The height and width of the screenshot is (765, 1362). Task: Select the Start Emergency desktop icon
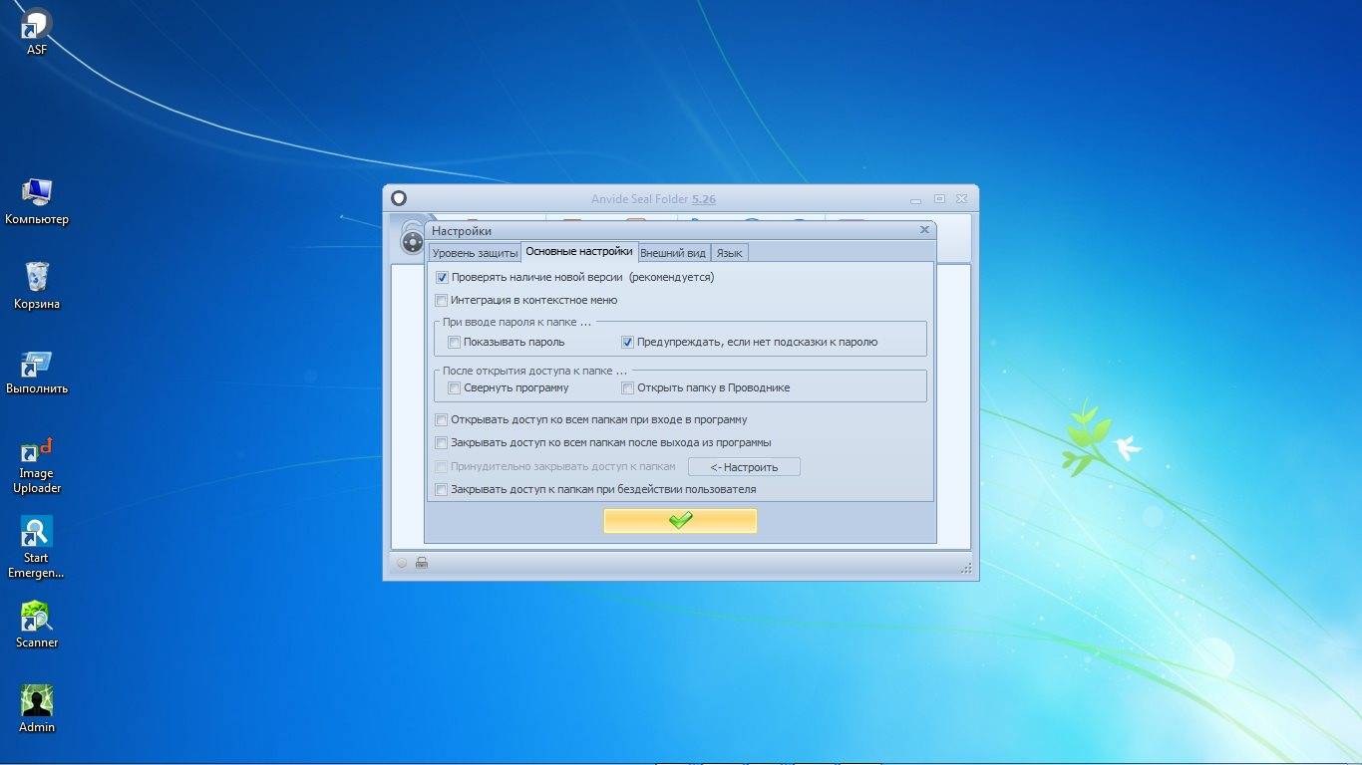pos(37,547)
